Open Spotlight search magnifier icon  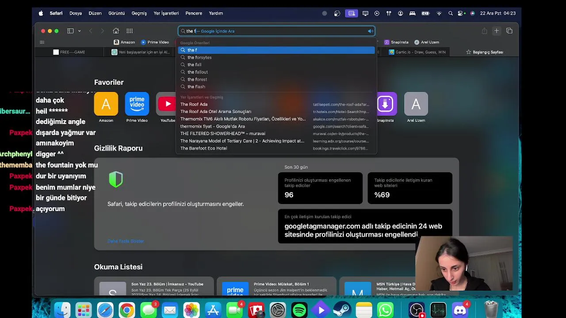coord(451,13)
